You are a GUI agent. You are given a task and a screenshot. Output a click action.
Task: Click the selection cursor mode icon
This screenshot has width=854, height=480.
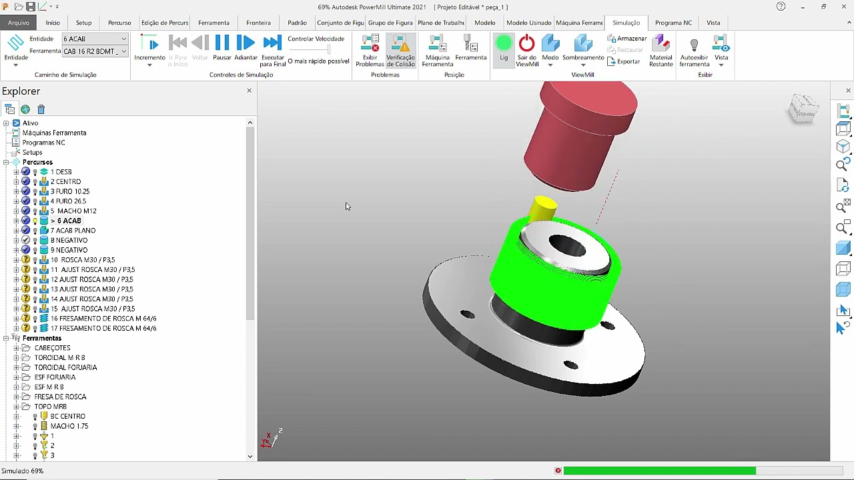click(x=843, y=310)
